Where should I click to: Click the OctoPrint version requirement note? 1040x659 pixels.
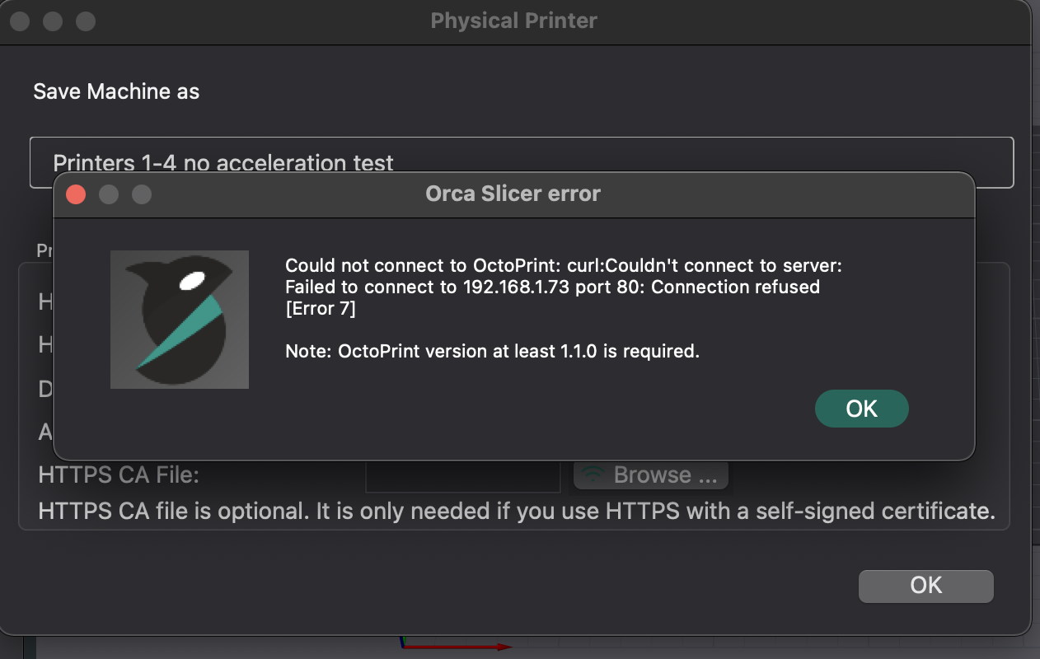tap(492, 351)
